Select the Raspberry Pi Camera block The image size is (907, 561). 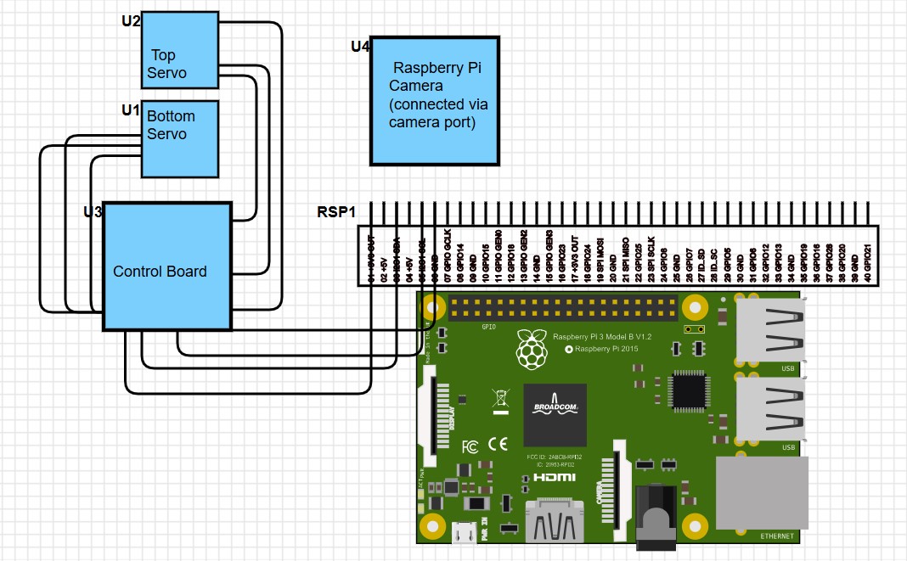coord(435,101)
